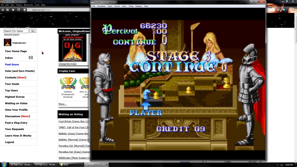
Task: Click the Search For Game field
Action: tap(16, 31)
